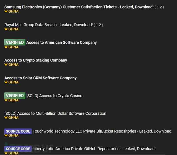Open Touchworld Technology BitBucket Repositories thread
177x155 pixels.
tap(102, 131)
